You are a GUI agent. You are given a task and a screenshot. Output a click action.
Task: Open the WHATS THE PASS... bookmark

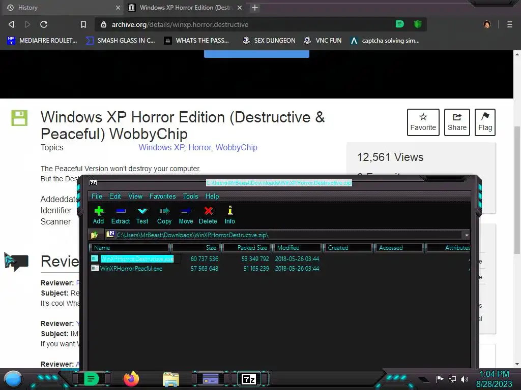coord(197,41)
